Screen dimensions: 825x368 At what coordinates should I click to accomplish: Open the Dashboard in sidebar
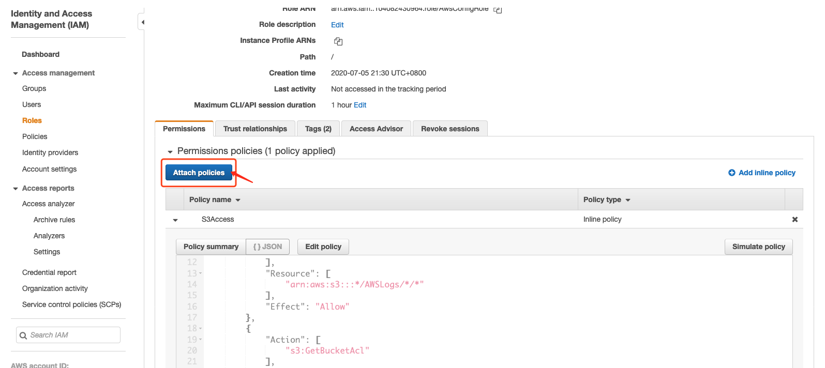[40, 54]
